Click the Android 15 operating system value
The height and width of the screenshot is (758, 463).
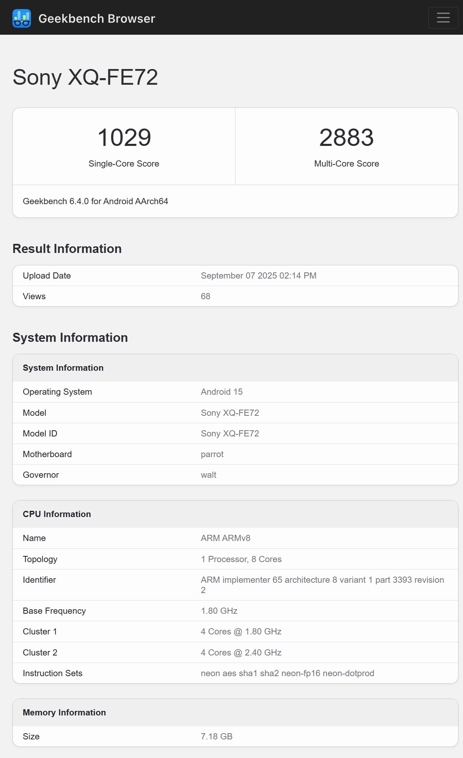(x=221, y=392)
